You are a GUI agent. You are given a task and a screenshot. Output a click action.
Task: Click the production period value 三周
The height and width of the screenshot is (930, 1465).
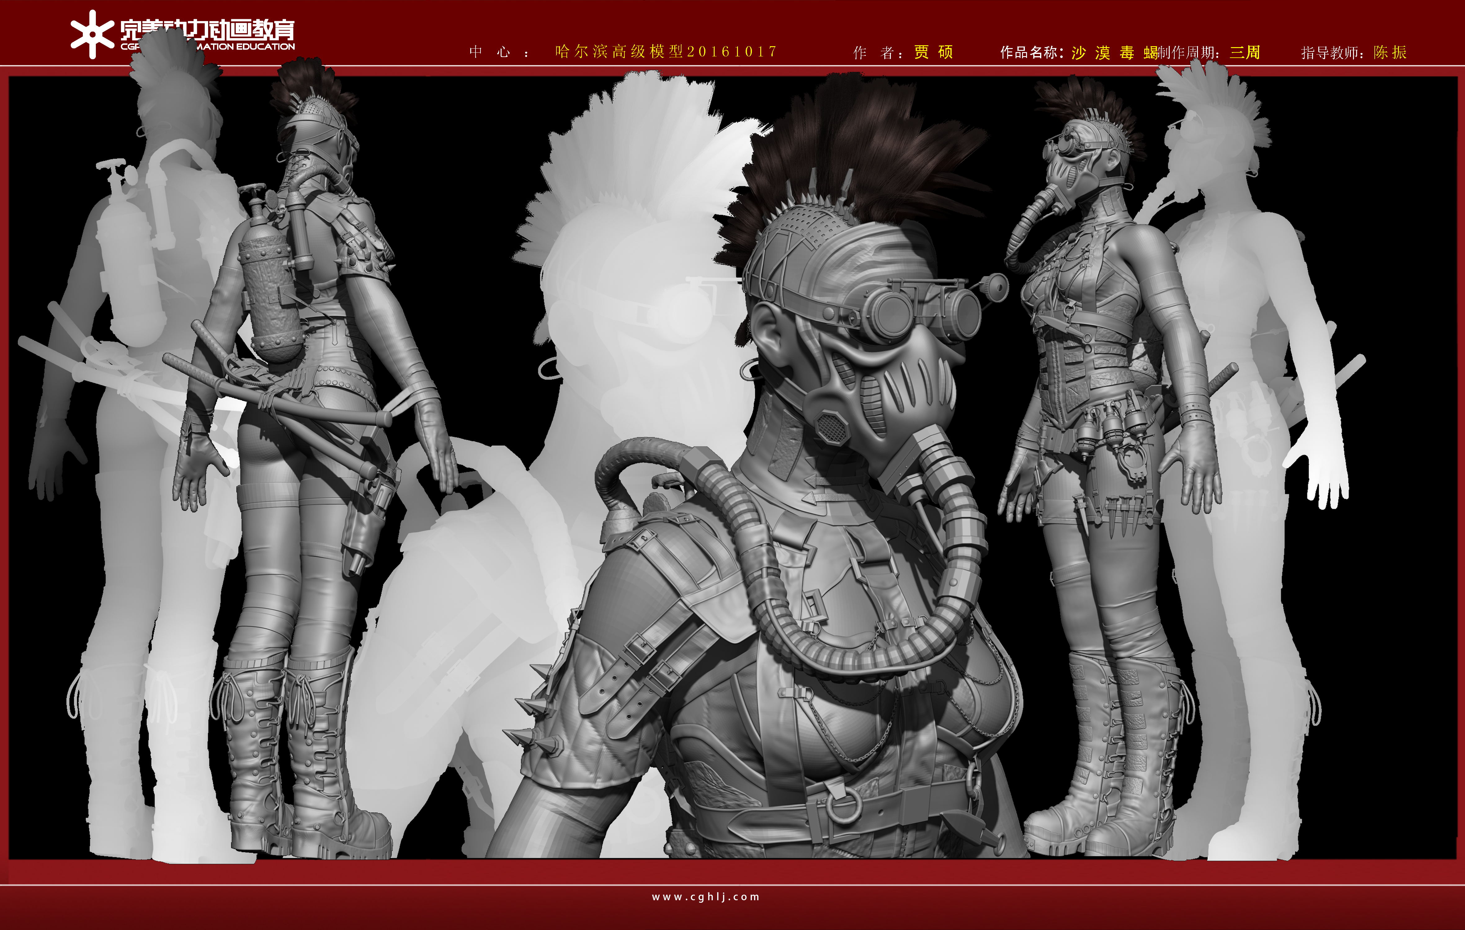1245,53
